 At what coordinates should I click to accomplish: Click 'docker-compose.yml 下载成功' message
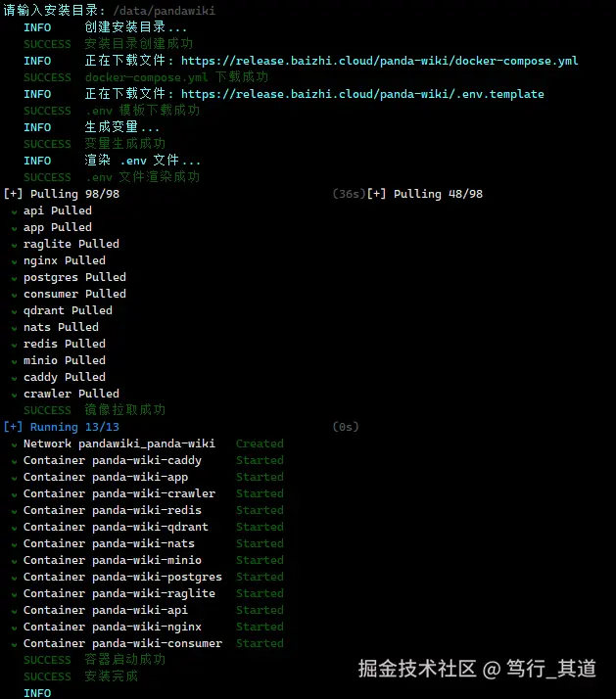[176, 77]
